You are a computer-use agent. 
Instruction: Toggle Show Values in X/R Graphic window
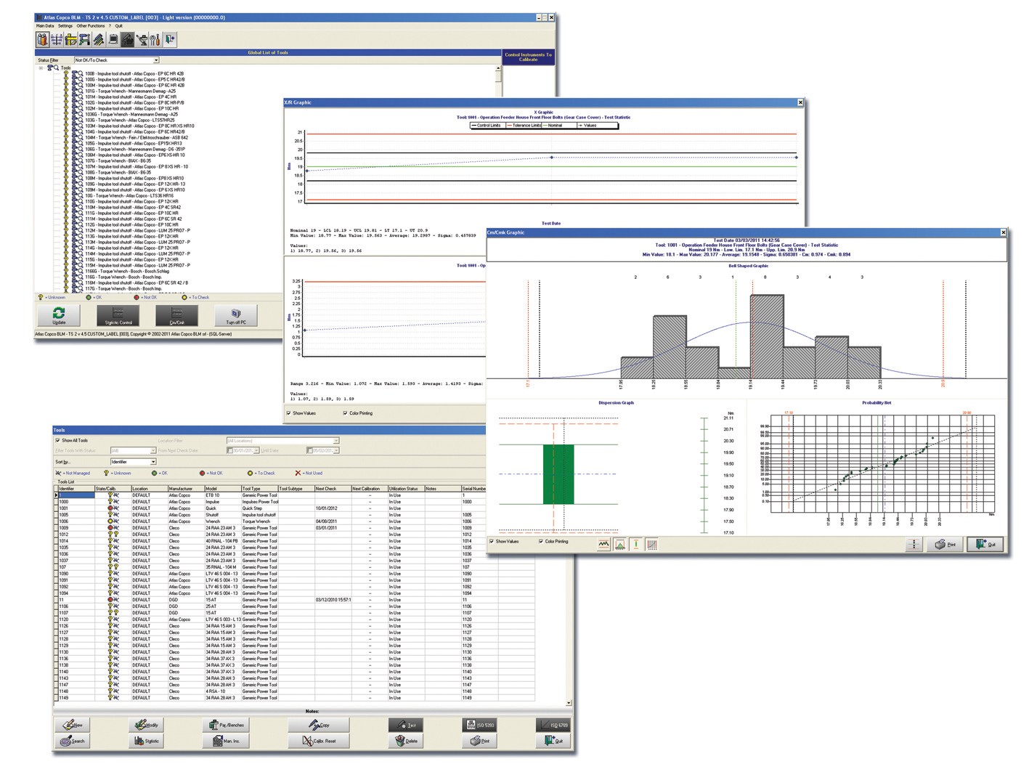289,413
